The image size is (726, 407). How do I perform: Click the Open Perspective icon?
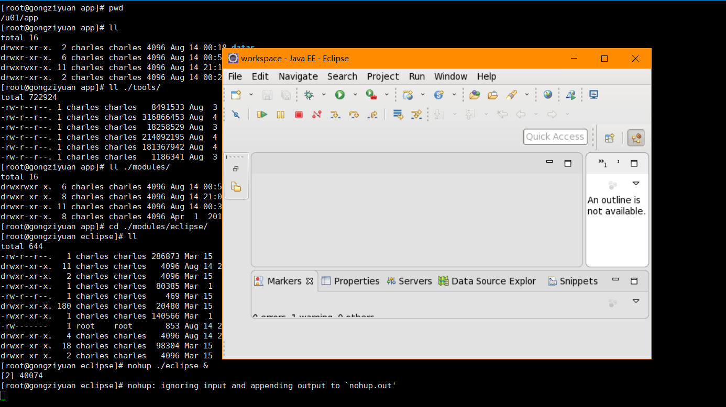610,138
